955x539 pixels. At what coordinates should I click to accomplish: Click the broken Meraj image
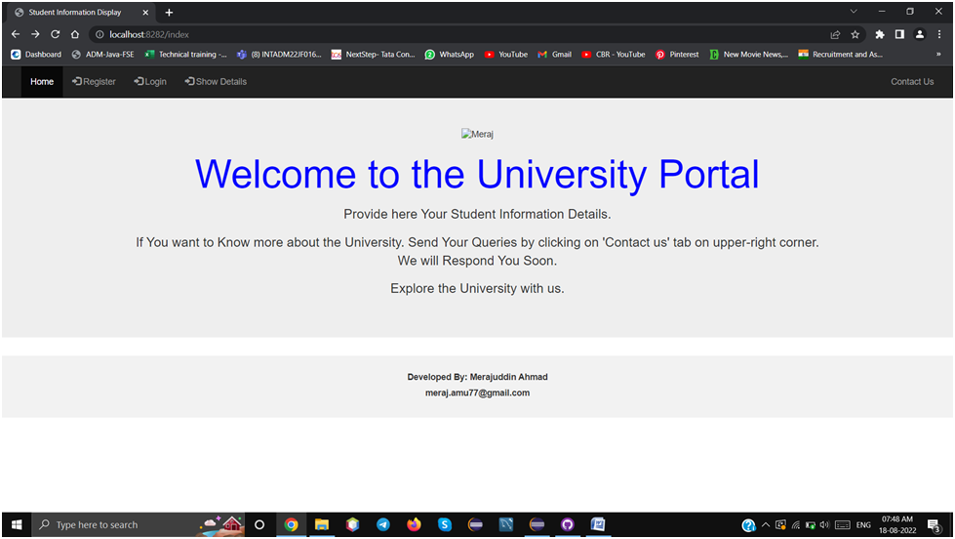pos(477,134)
